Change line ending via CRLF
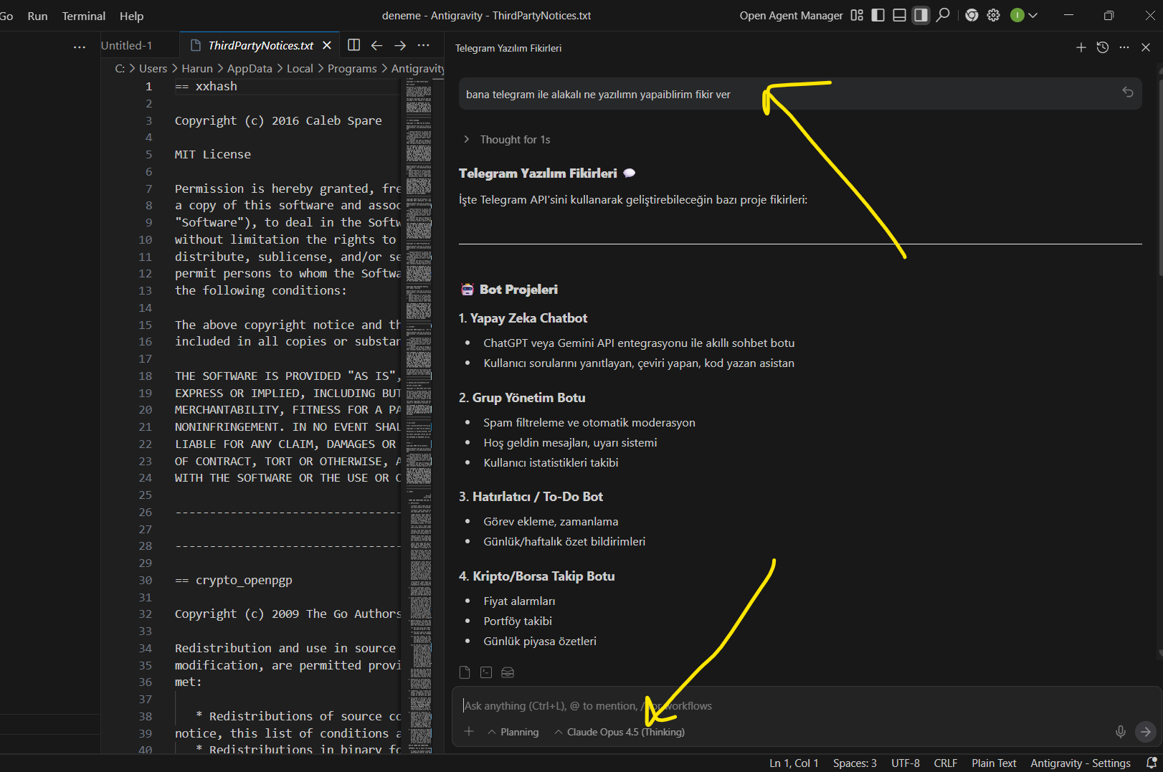 tap(946, 763)
